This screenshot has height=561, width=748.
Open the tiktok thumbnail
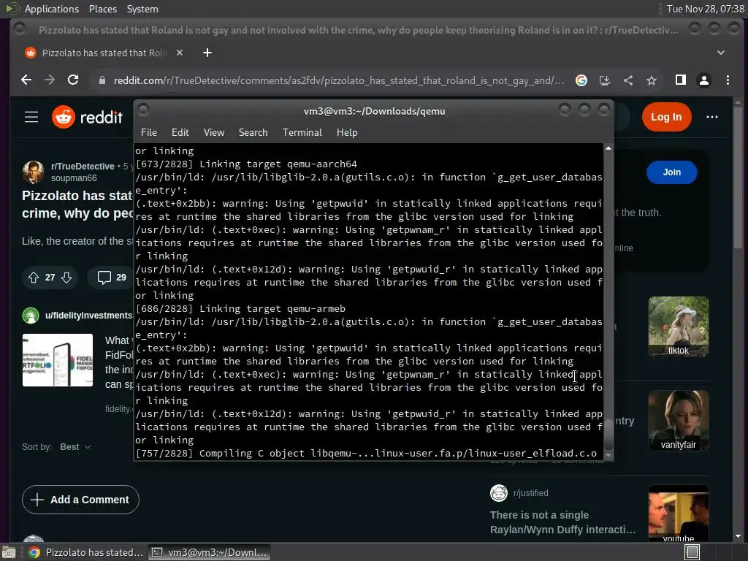678,327
